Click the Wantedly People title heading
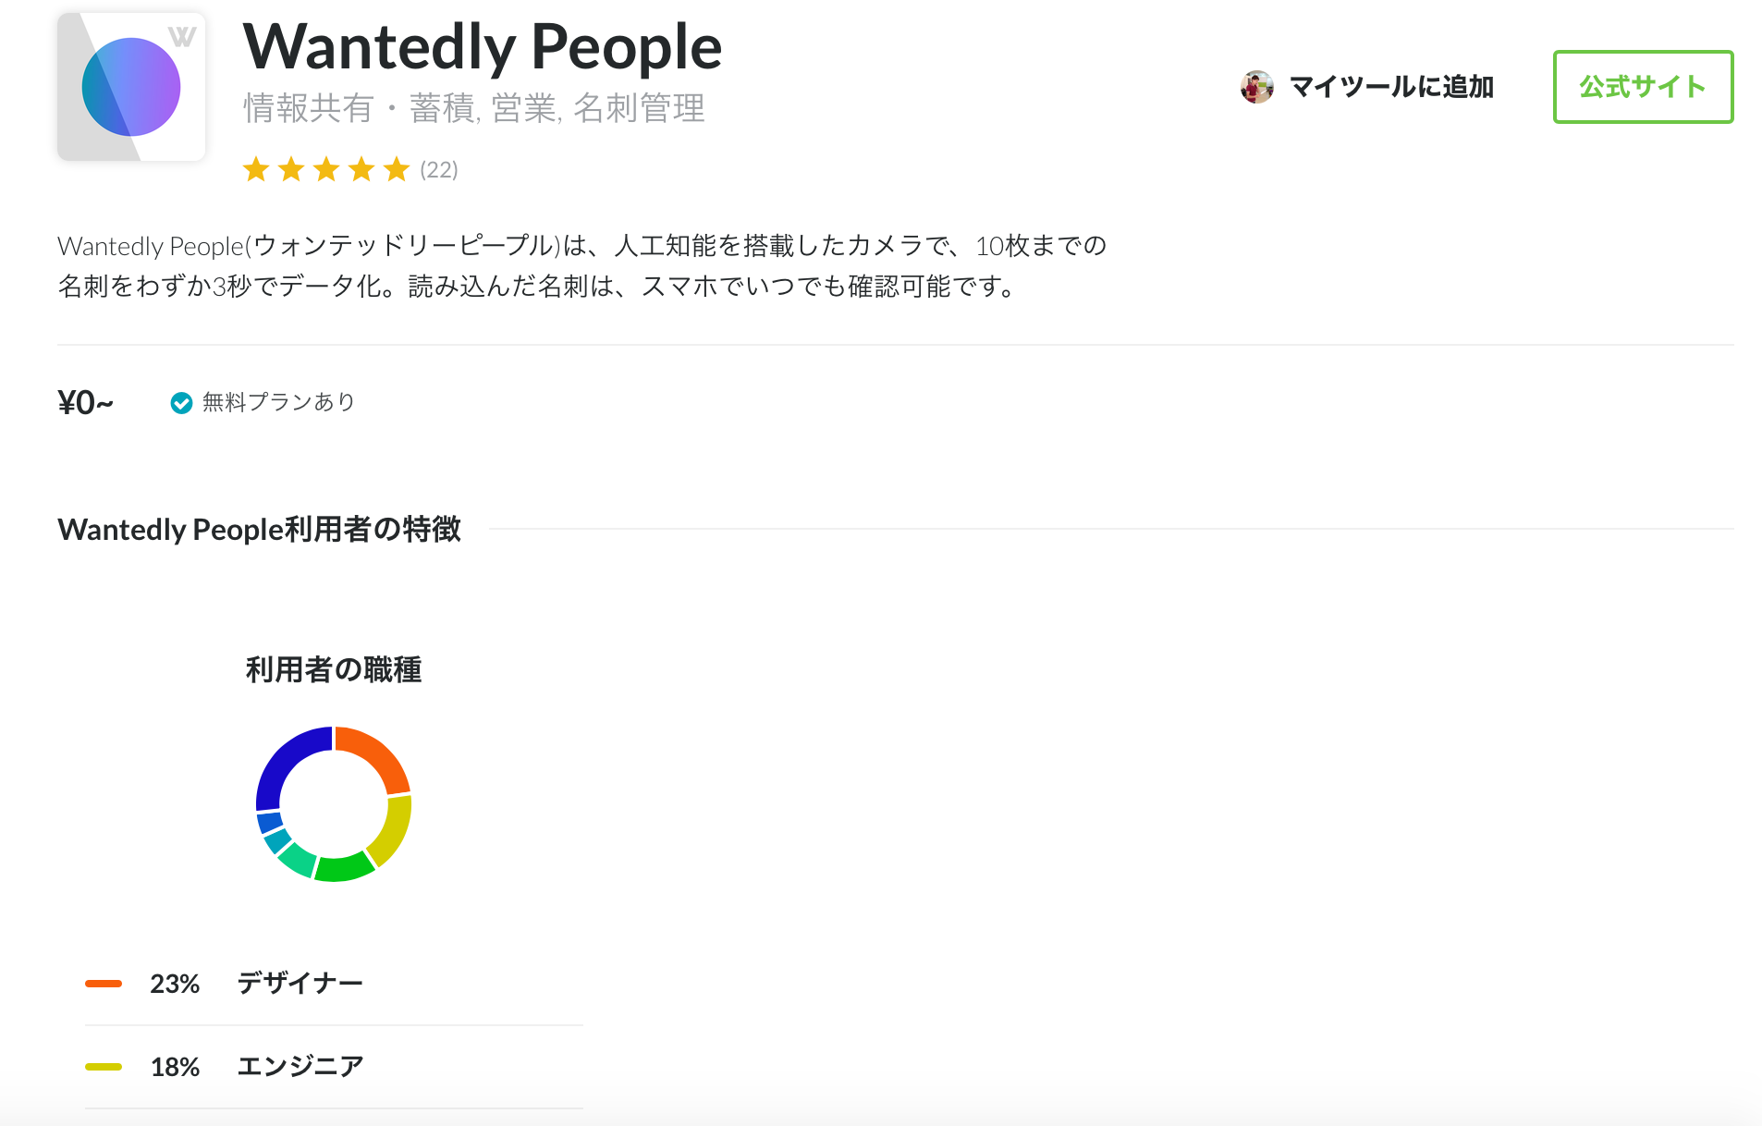The height and width of the screenshot is (1126, 1762). [482, 47]
